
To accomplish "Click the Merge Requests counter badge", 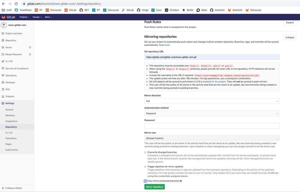I will click(x=30, y=54).
